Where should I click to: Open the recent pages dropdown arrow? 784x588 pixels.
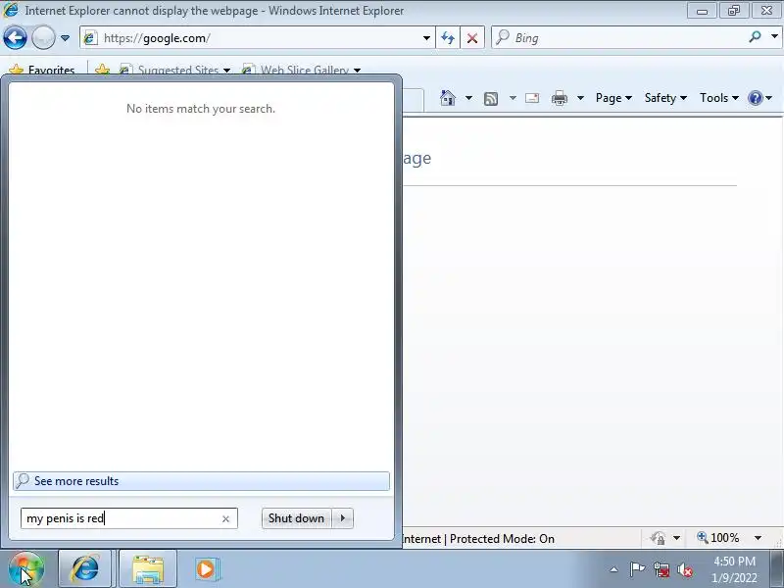[65, 38]
